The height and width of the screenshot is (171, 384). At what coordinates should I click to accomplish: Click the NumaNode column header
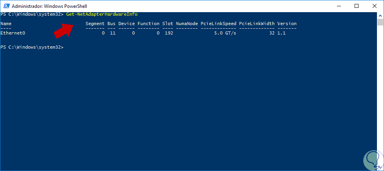pos(187,24)
